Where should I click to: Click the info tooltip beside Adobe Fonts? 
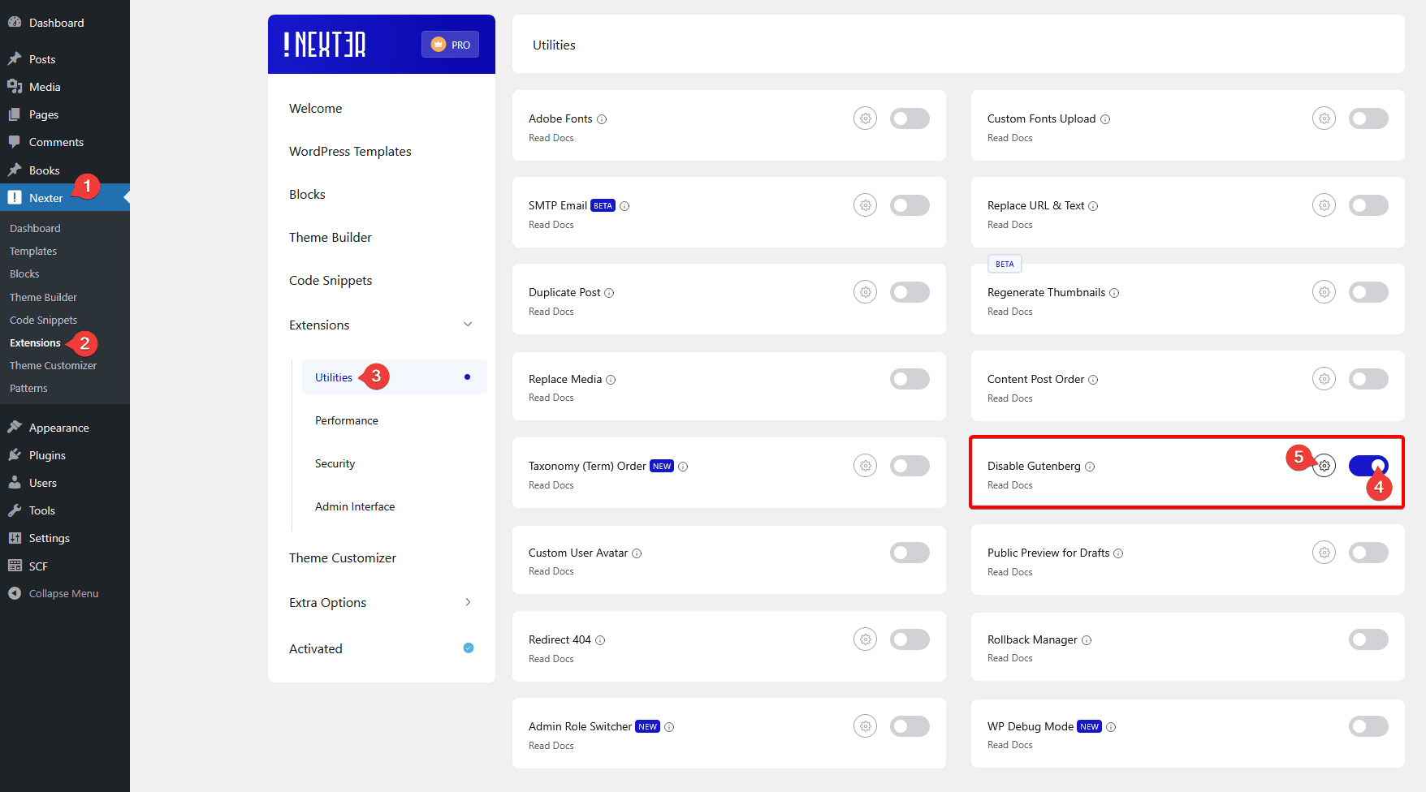click(602, 118)
